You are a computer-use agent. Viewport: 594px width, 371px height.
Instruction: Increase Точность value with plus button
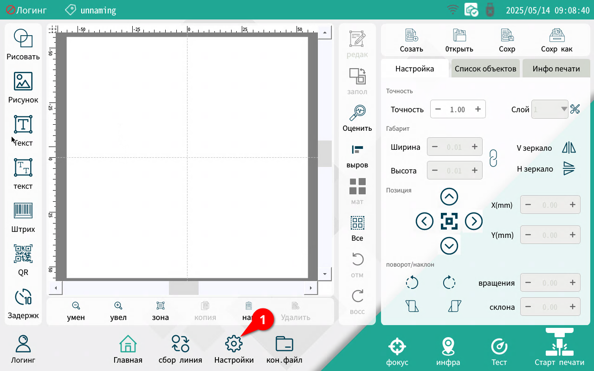pos(478,109)
